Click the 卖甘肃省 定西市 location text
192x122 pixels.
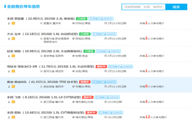tap(54, 56)
